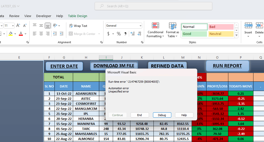
Task: Select cell containing ADANIGREEN
Action: [x=86, y=93]
